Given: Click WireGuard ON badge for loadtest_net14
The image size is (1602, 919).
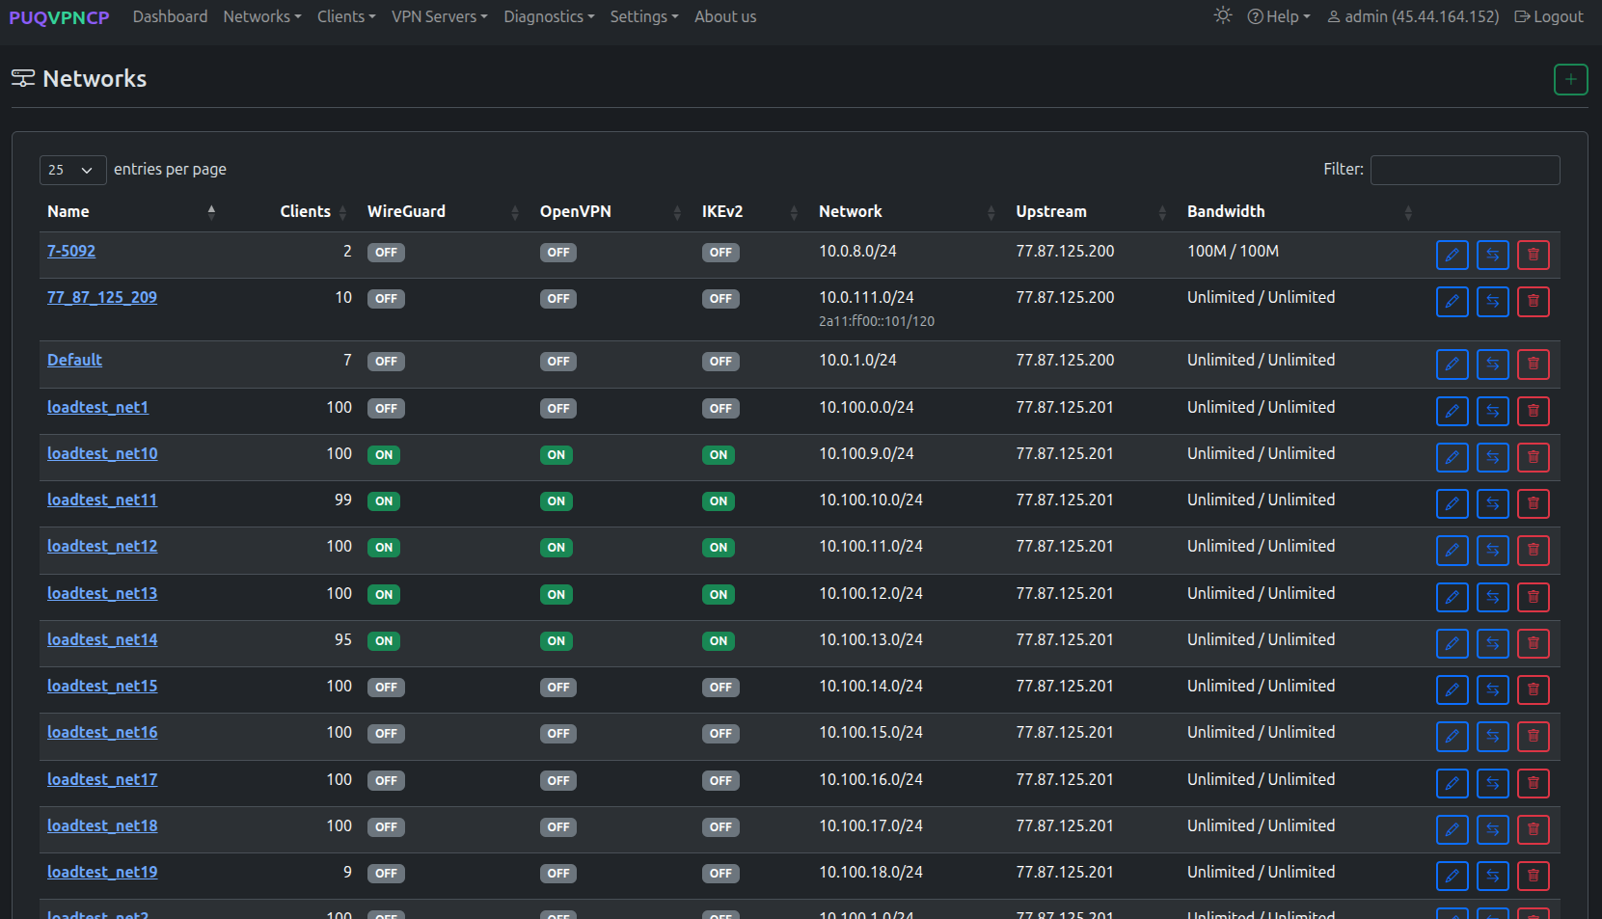Looking at the screenshot, I should [x=384, y=641].
